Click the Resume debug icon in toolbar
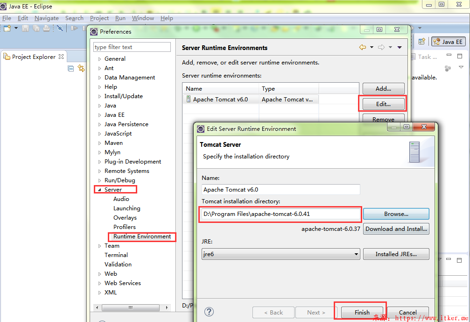470x322 pixels. coord(74,28)
